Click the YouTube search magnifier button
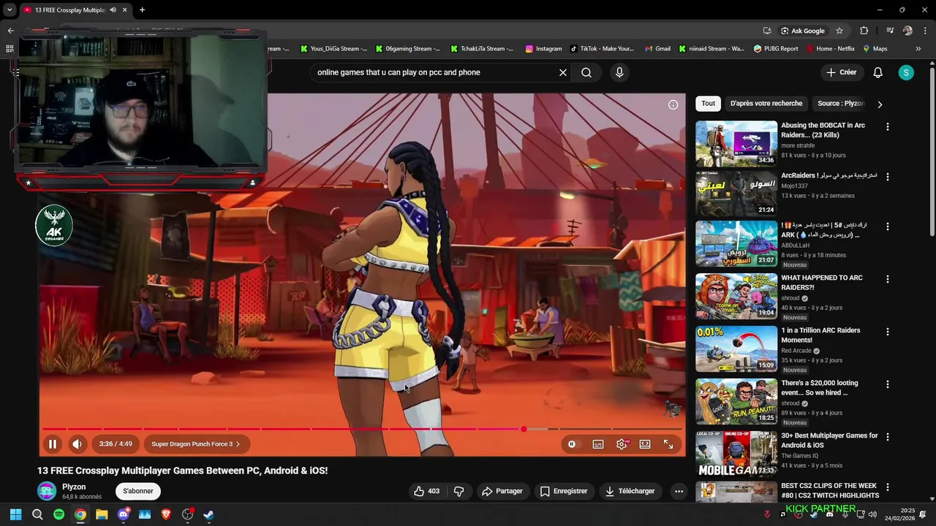This screenshot has height=526, width=936. 586,72
